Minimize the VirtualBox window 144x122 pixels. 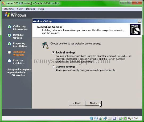point(123,2)
